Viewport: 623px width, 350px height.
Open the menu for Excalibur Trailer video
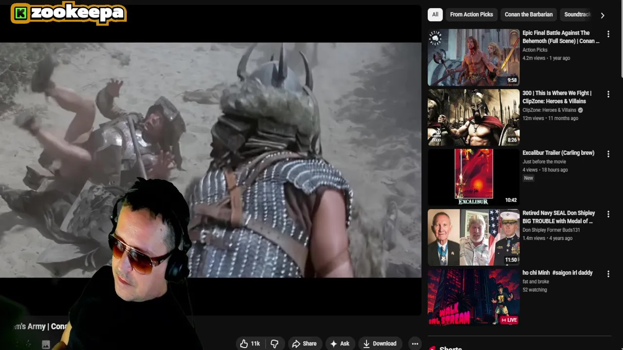click(x=608, y=154)
